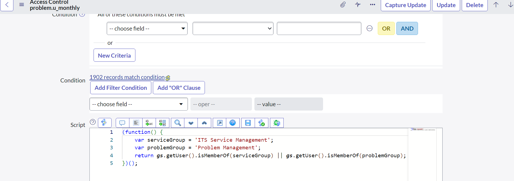Image resolution: width=514 pixels, height=181 pixels.
Task: Refresh the matching record count icon
Action: (x=168, y=78)
